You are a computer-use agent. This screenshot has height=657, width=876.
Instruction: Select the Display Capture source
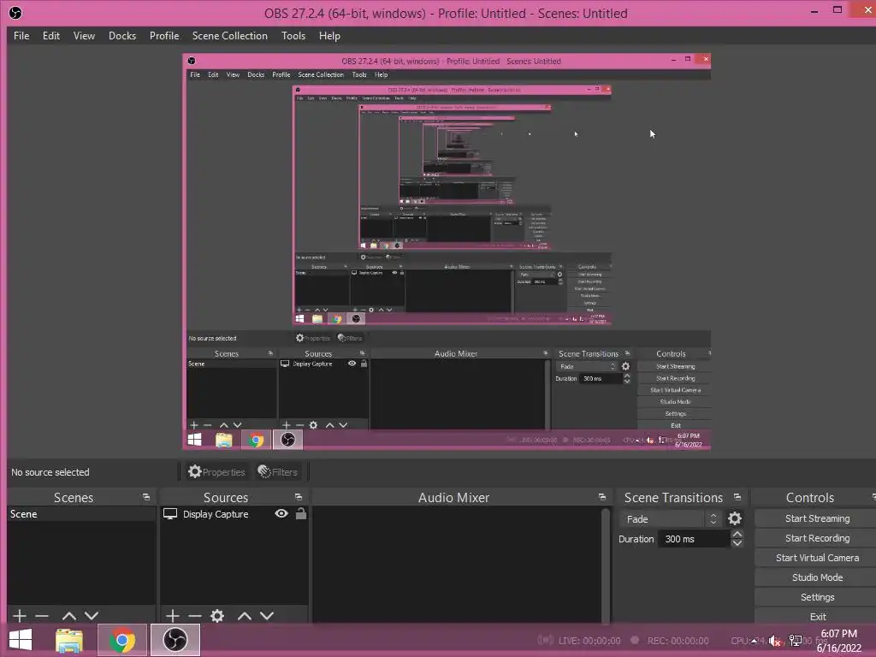(216, 514)
